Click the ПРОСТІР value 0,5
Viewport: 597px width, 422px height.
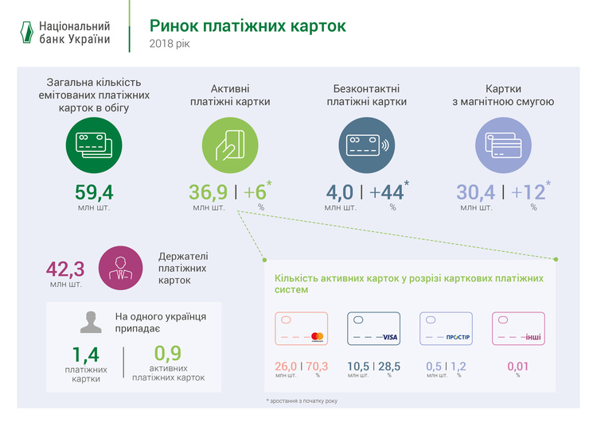[434, 366]
